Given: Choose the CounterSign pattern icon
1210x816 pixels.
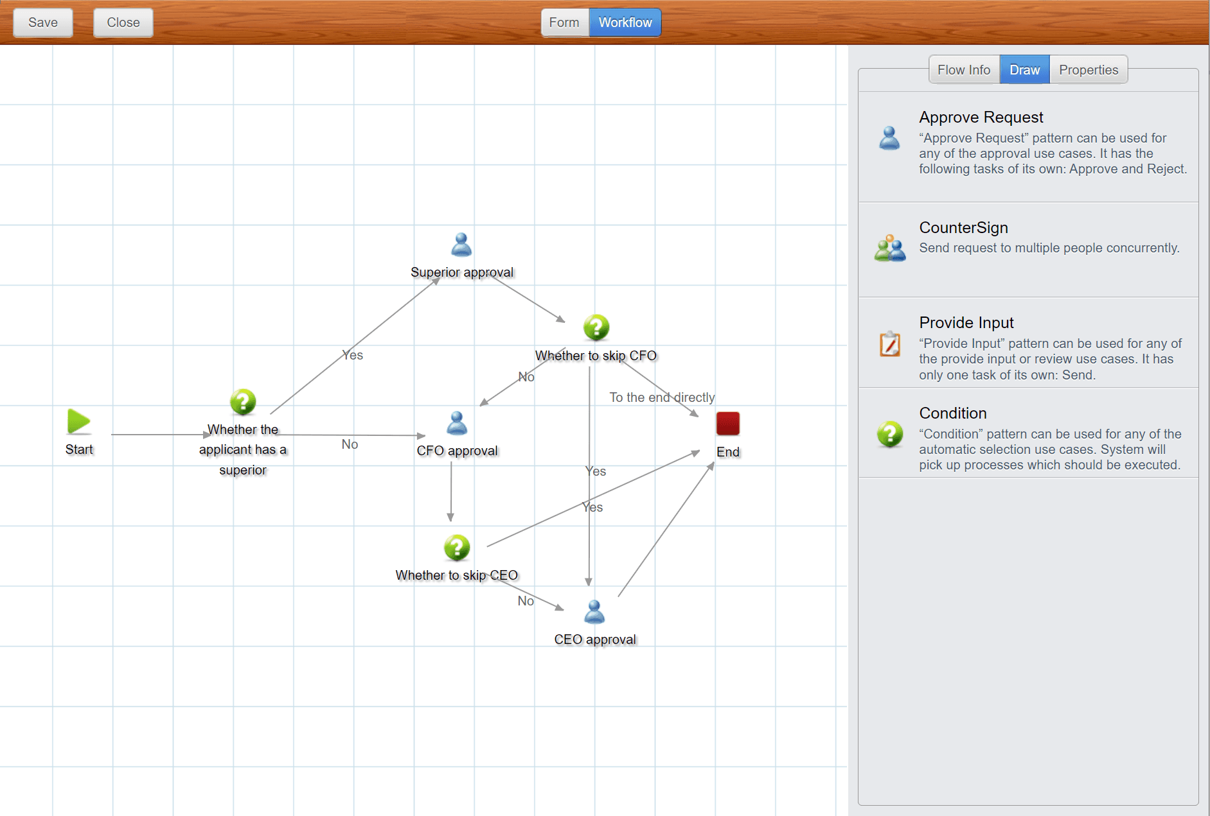Looking at the screenshot, I should [889, 248].
